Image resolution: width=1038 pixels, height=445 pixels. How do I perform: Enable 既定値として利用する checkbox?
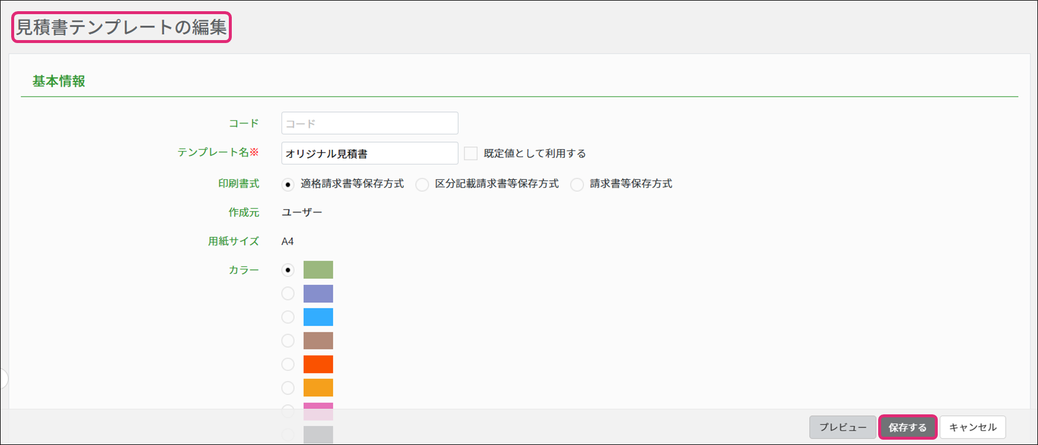(471, 153)
